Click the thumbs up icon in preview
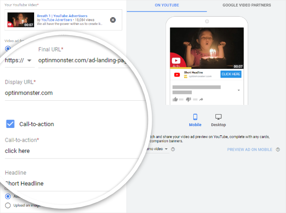Image resolution: width=286 pixels, height=213 pixels. tap(175, 99)
